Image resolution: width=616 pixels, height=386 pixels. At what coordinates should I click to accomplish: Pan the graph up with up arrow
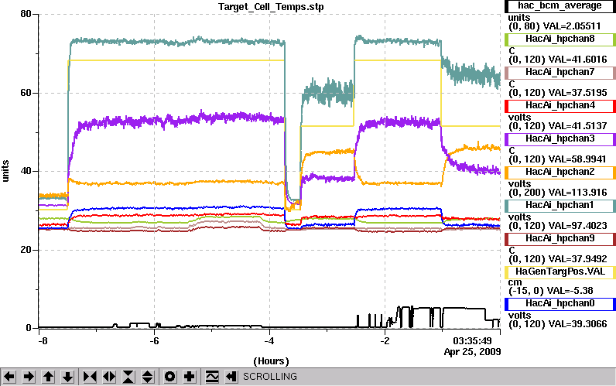[x=48, y=377]
